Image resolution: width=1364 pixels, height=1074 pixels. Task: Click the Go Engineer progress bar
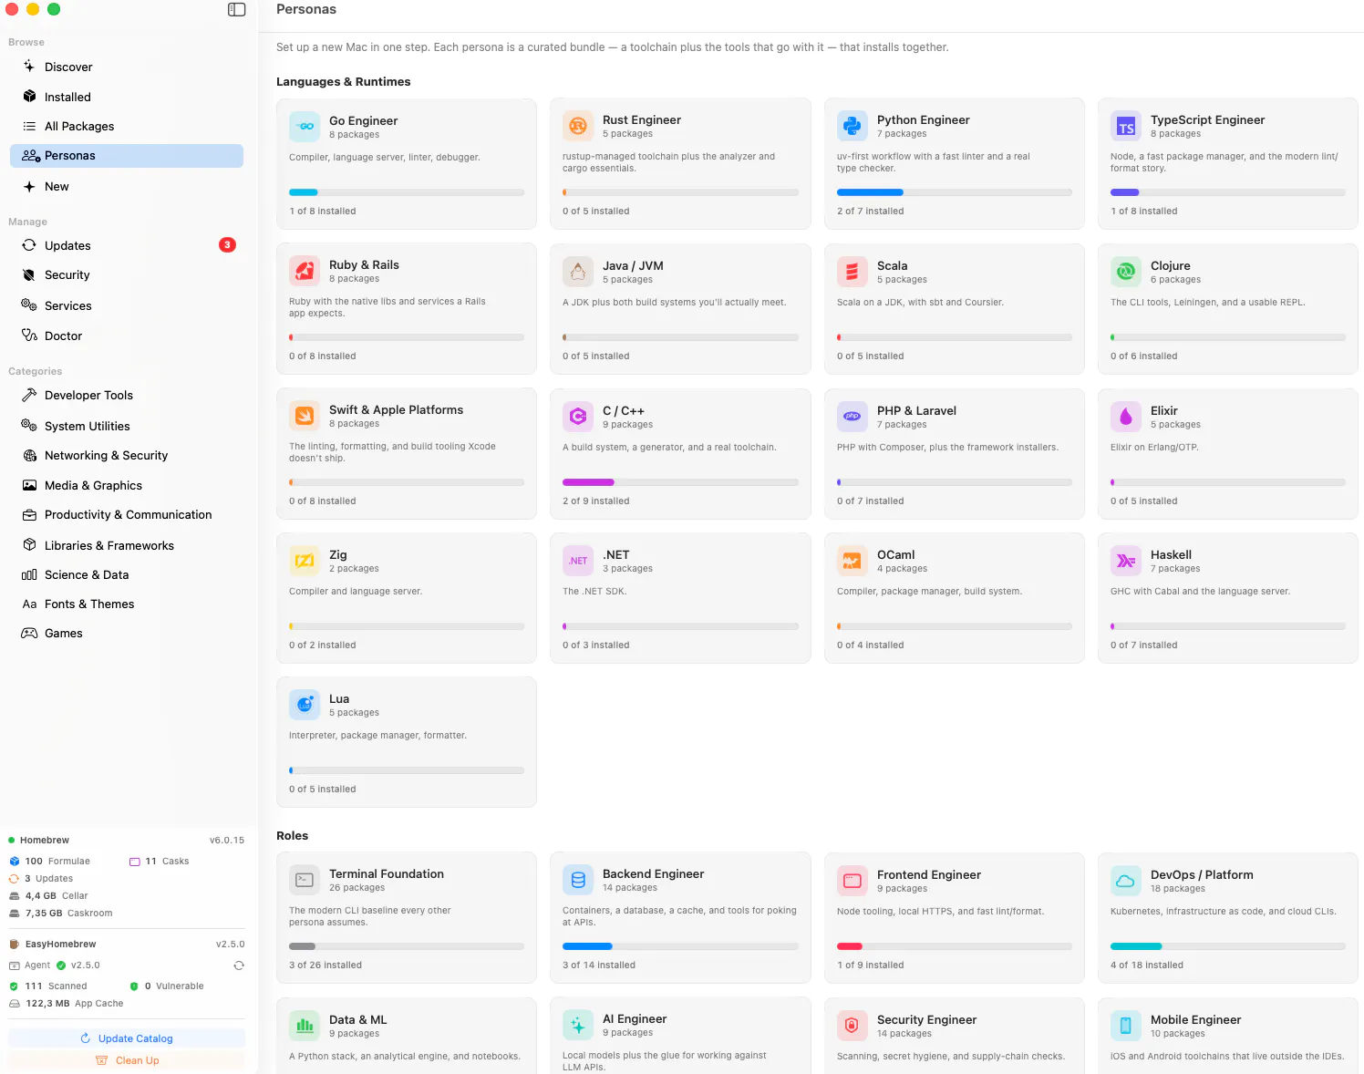coord(407,192)
